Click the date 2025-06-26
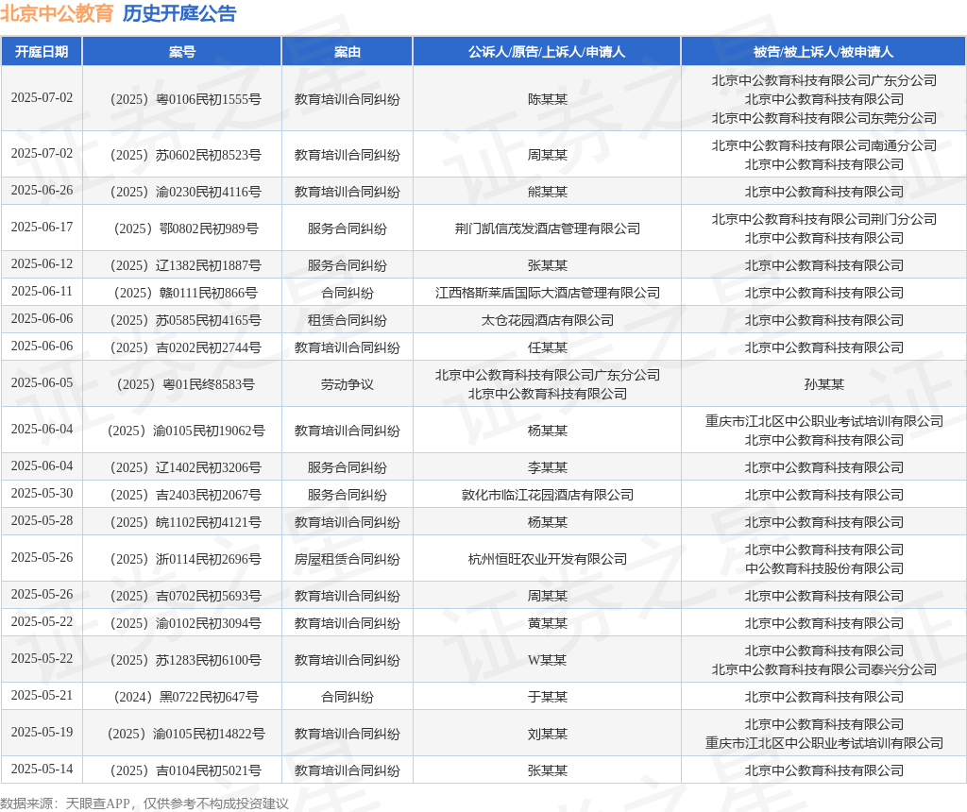The width and height of the screenshot is (967, 812). pos(42,191)
